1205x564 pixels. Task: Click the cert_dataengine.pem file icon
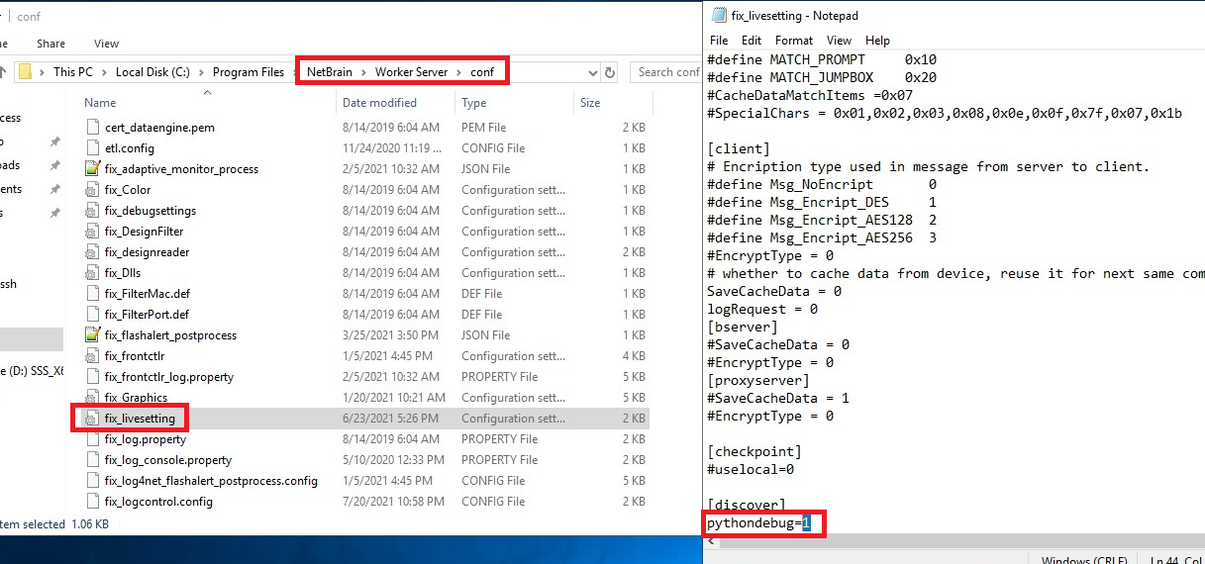pos(92,128)
